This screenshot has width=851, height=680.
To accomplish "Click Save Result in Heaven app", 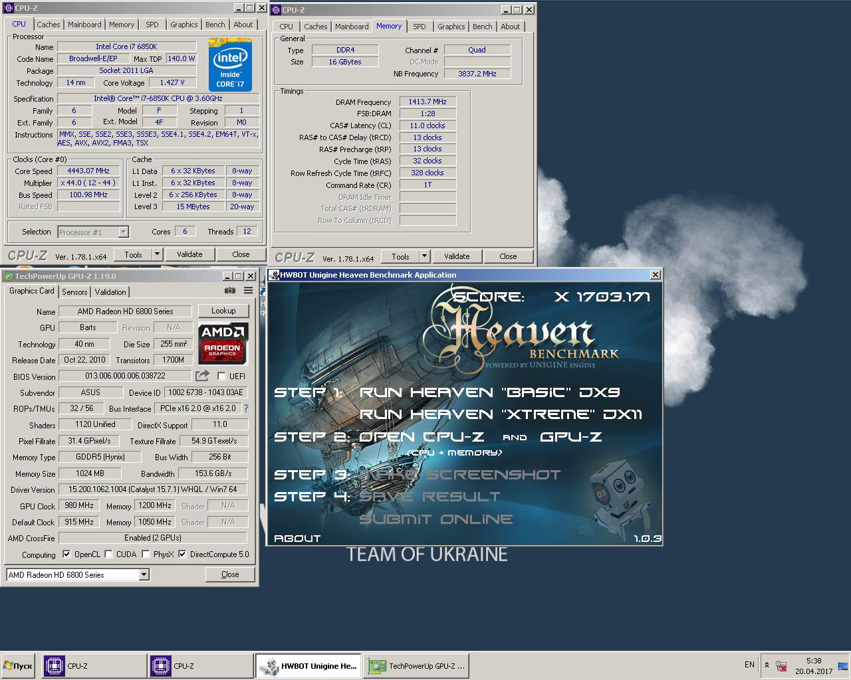I will click(429, 497).
